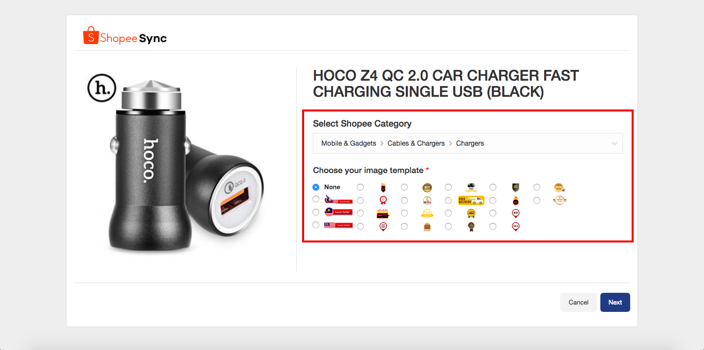Screen dimensions: 704x350
Task: Click the Next button
Action: pyautogui.click(x=615, y=302)
